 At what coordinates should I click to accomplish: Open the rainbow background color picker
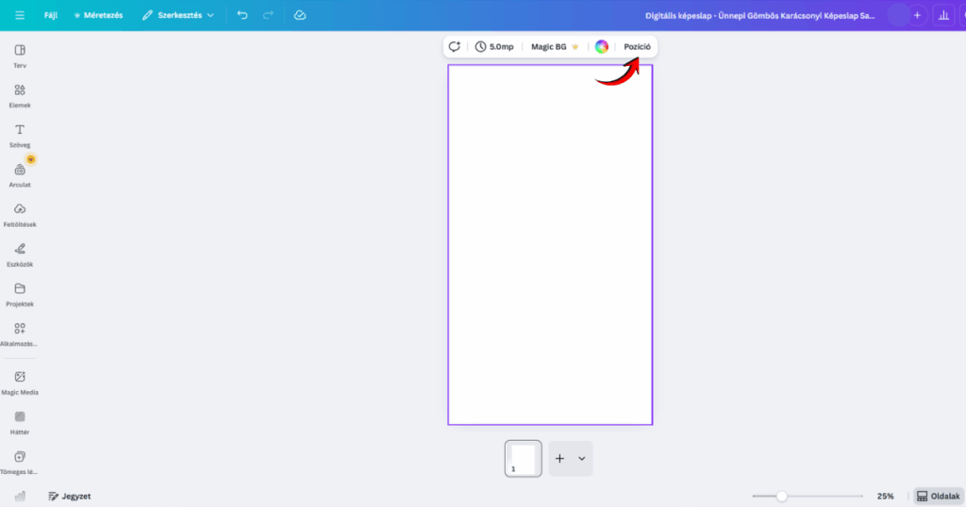pyautogui.click(x=602, y=46)
